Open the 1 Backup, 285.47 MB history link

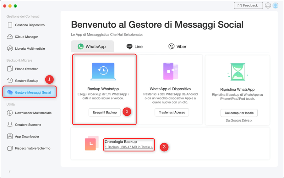(129, 147)
